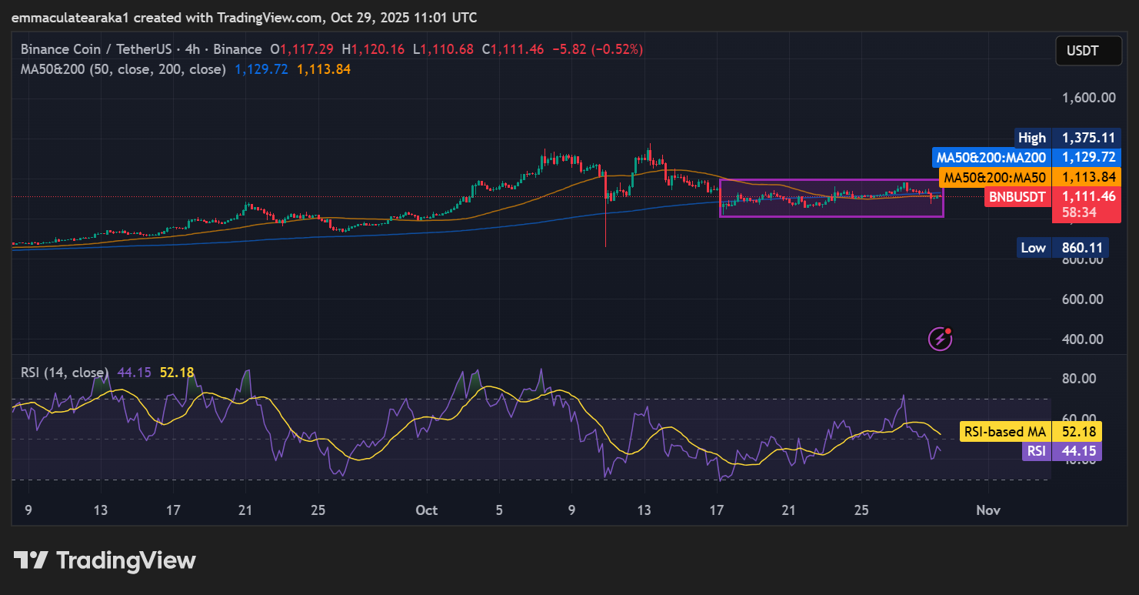Select the 4h timeframe in the chart legend
The width and height of the screenshot is (1139, 595).
click(x=194, y=48)
